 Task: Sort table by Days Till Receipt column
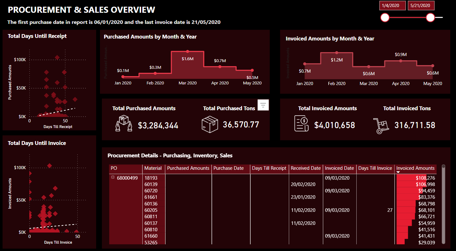(269, 168)
